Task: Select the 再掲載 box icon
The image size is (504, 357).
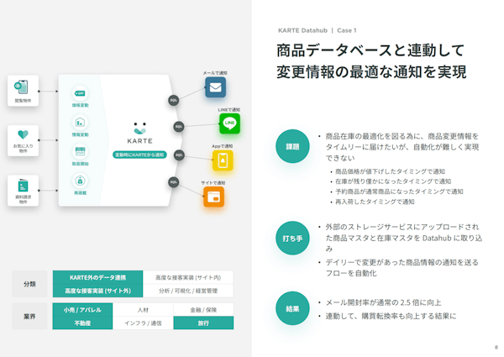Action: click(x=80, y=181)
